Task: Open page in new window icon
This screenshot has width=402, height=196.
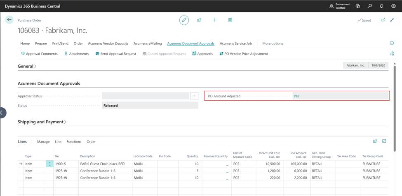Action: point(383,20)
